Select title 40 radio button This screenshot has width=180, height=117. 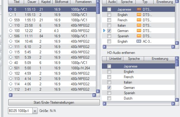[11, 62]
